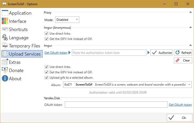Open the Temporary Files tab
This screenshot has width=194, height=123.
click(22, 46)
